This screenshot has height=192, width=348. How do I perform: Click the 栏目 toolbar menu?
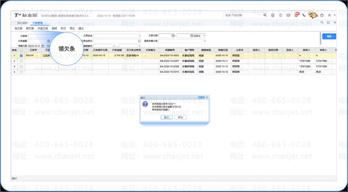click(63, 28)
